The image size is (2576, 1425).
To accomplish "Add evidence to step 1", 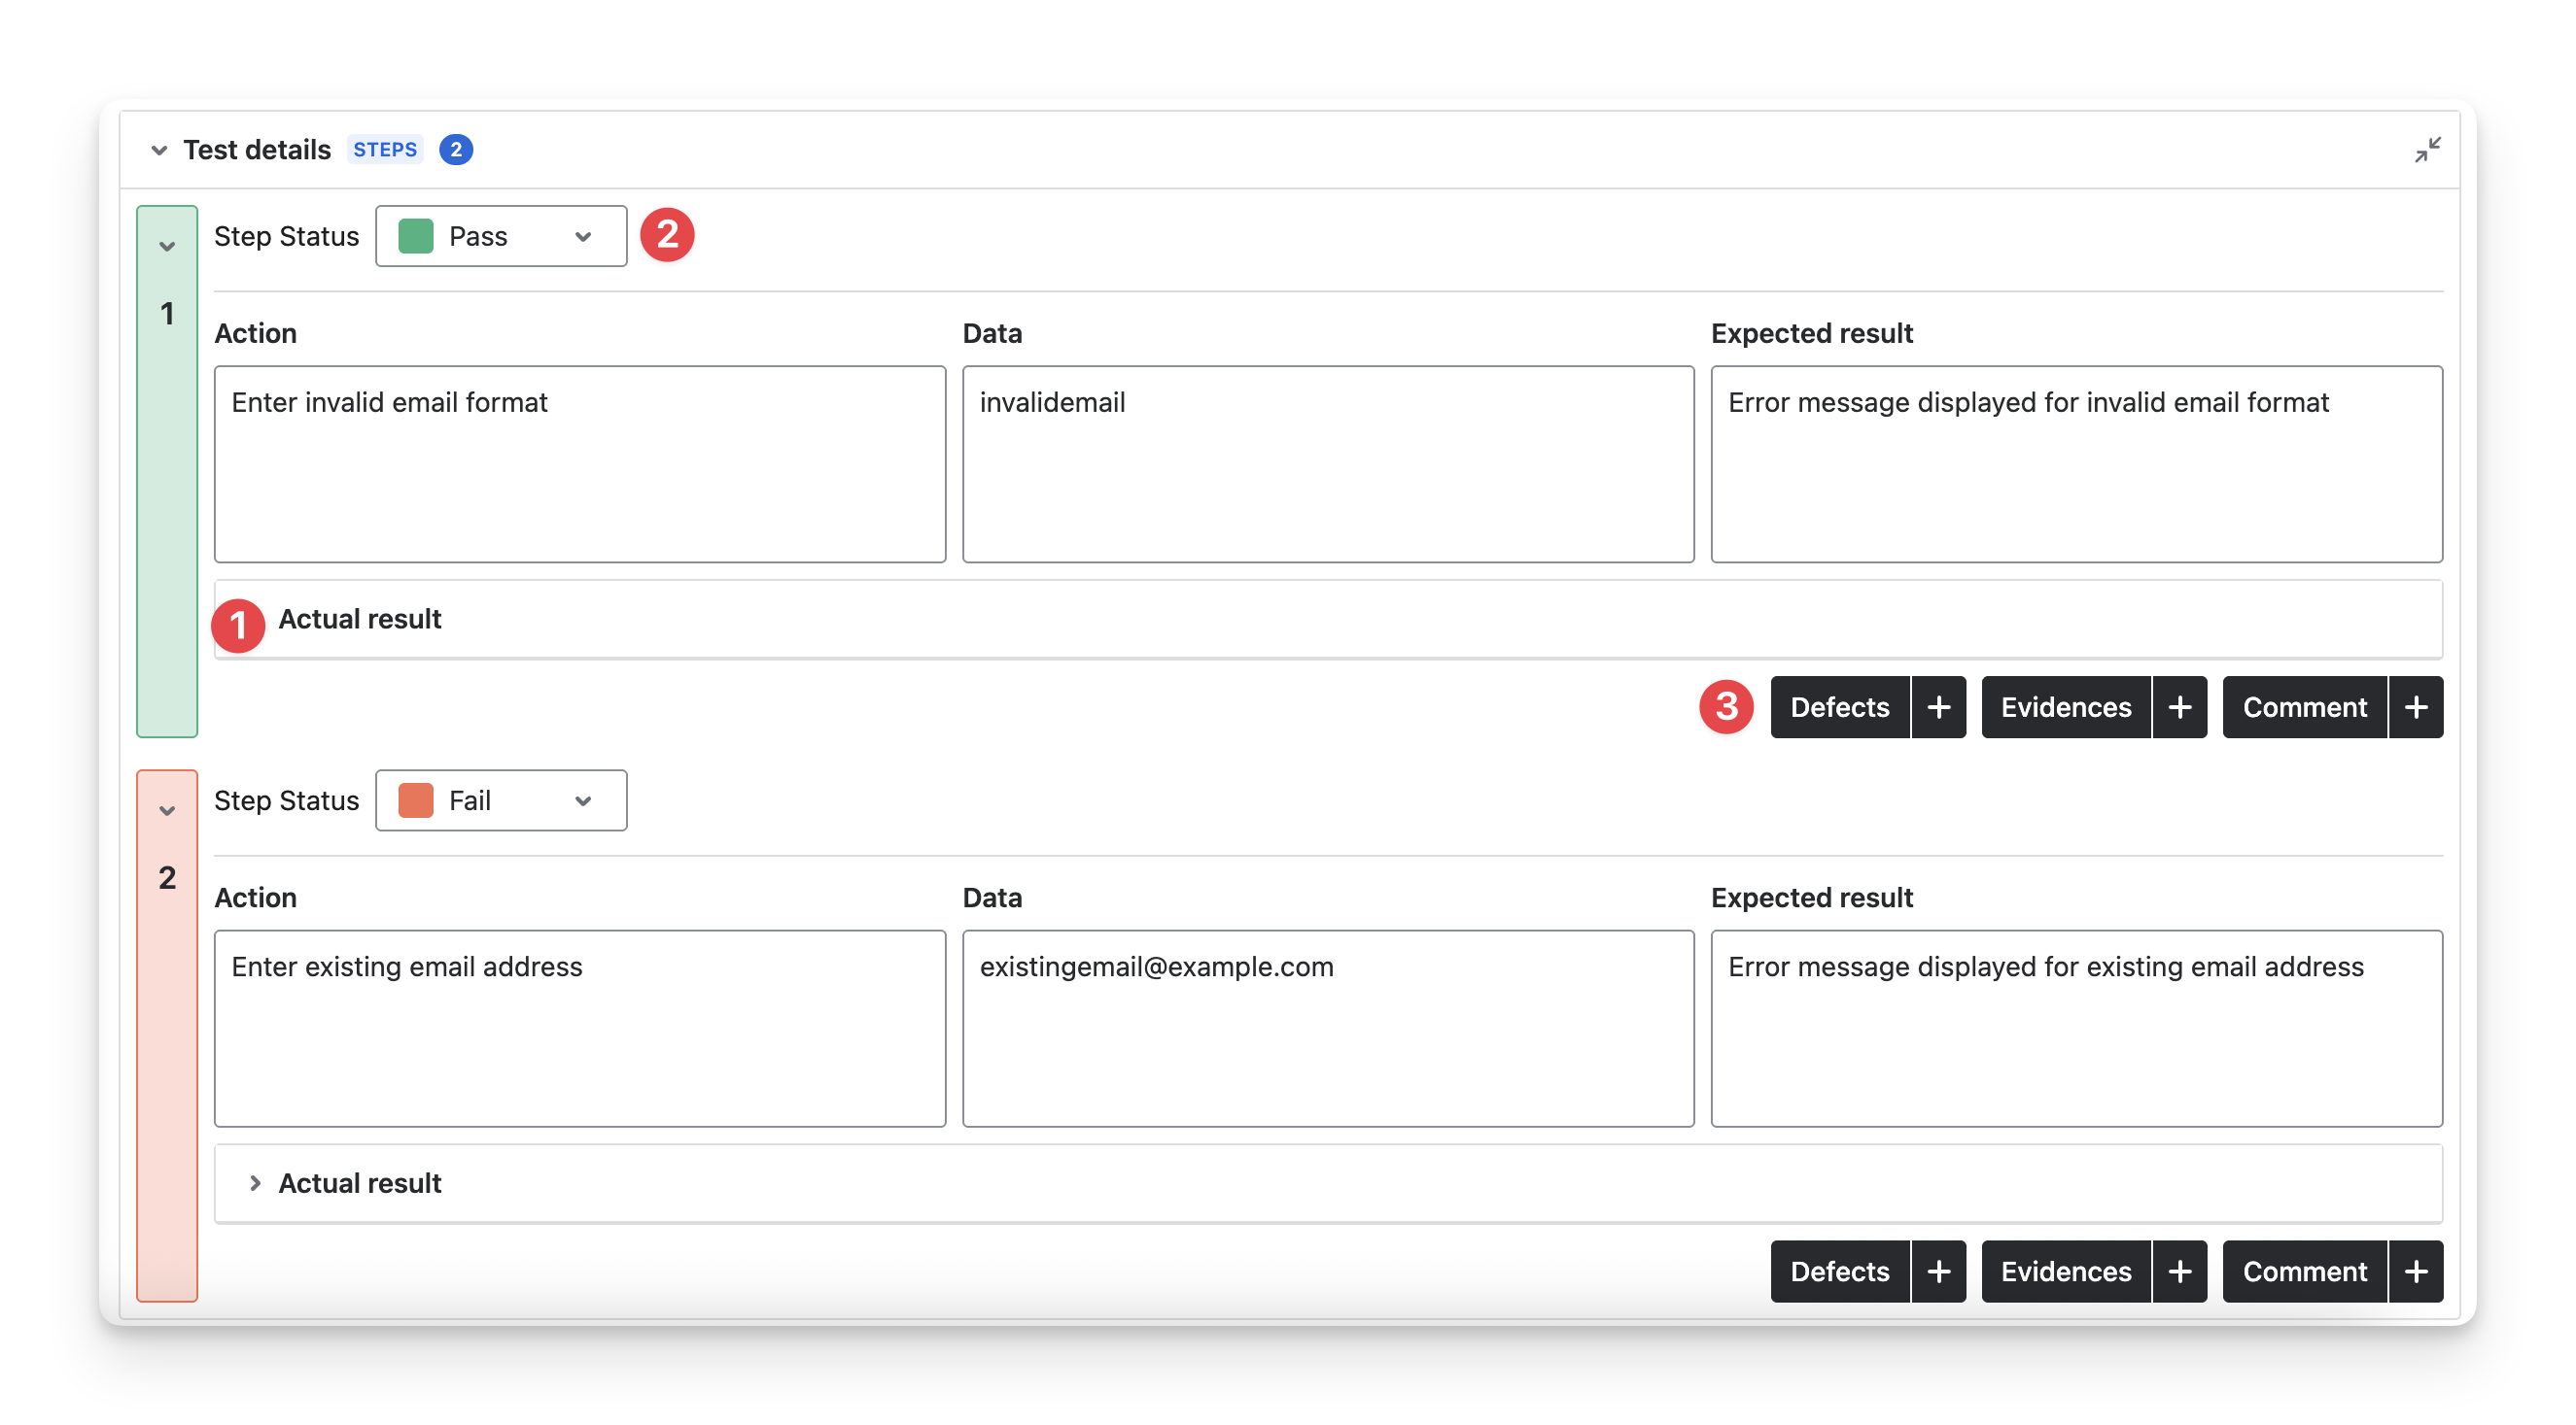I will 2179,707.
